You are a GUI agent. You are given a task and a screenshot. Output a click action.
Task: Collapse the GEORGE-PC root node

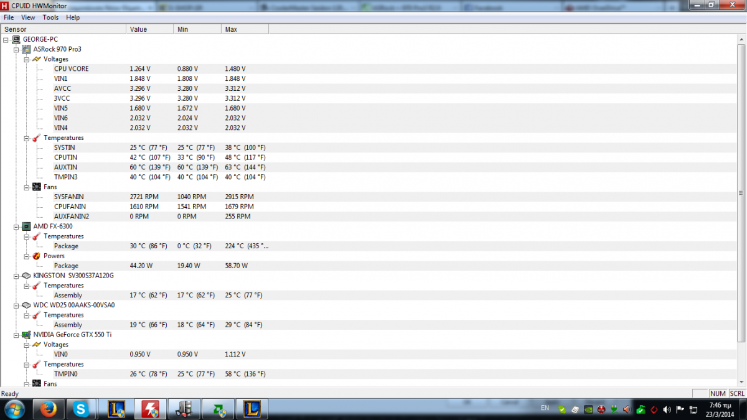(6, 39)
